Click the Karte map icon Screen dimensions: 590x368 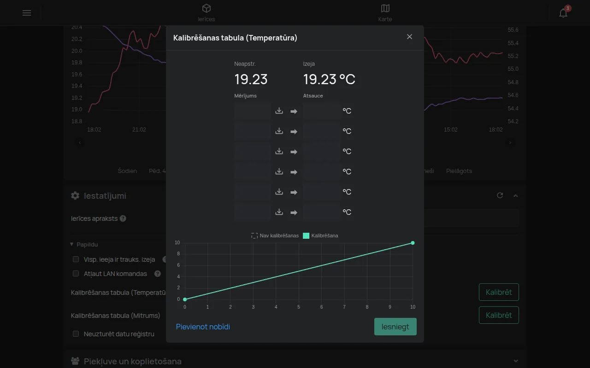tap(385, 8)
